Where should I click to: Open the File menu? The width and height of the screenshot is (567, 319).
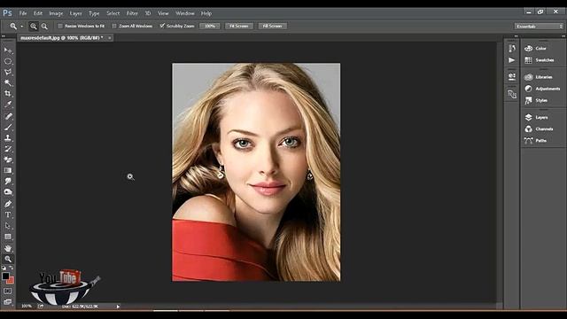pos(23,13)
